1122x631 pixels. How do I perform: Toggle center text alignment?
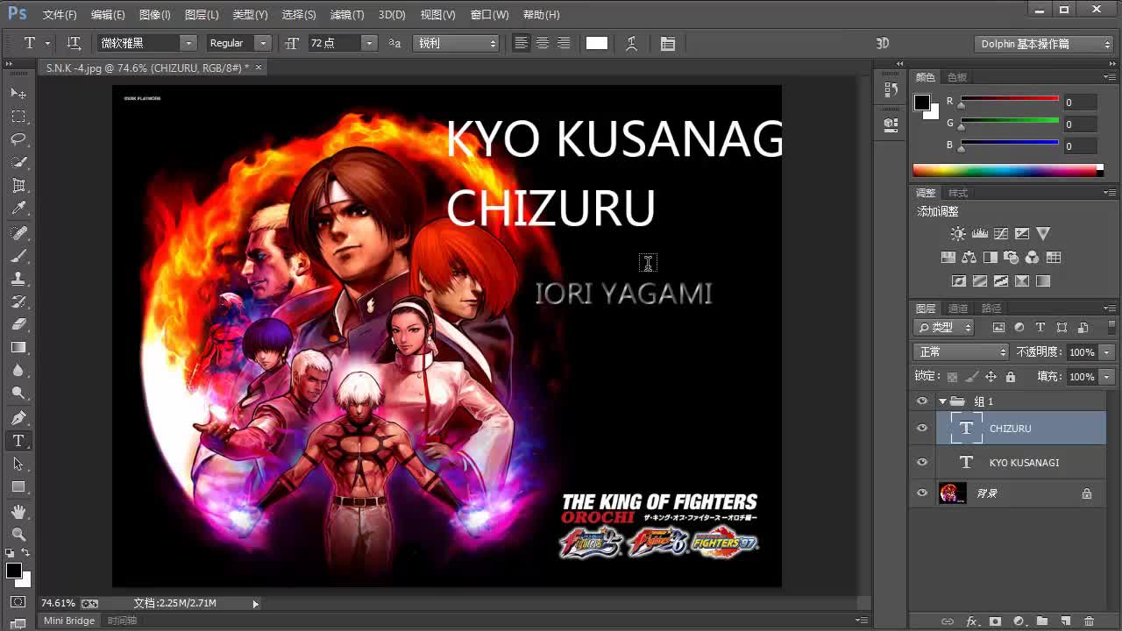pyautogui.click(x=543, y=43)
